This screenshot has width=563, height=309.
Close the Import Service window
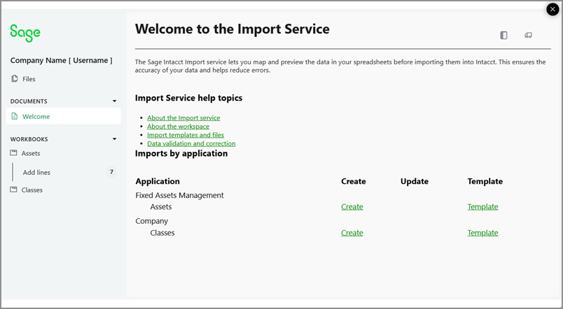(553, 9)
